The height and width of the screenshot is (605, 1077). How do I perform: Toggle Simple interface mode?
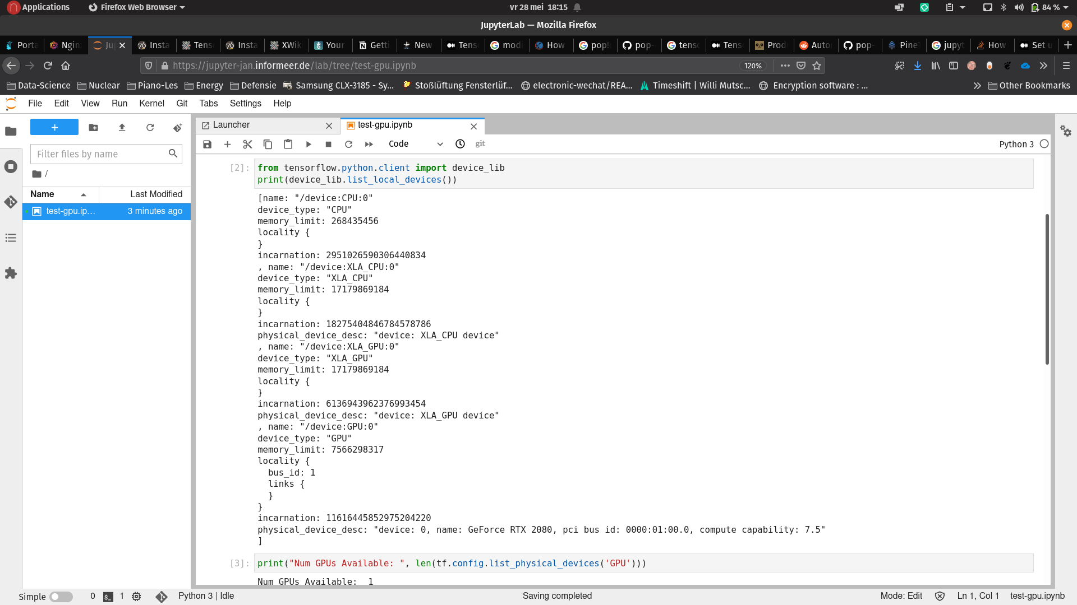pos(61,597)
